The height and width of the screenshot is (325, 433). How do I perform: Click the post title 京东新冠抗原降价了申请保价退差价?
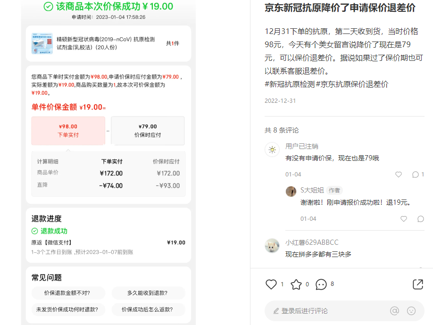pyautogui.click(x=340, y=8)
